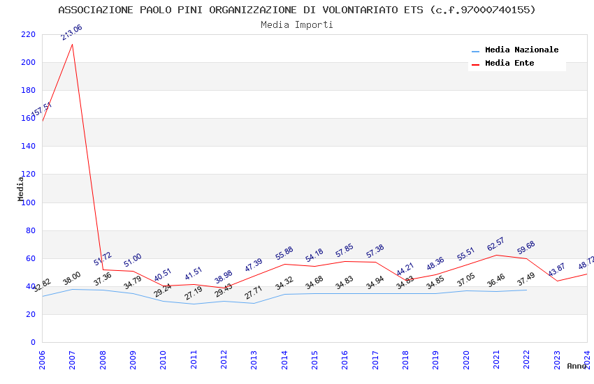594x384 pixels.
Task: Click the 62.57 data label for 2021
Action: click(x=495, y=244)
